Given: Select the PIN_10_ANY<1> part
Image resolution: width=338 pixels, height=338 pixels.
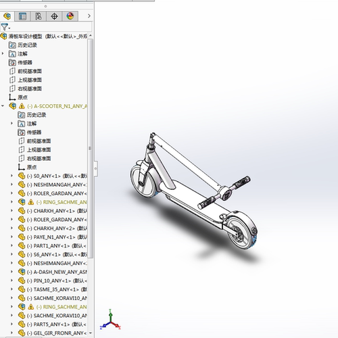Looking at the screenshot, I should (x=57, y=281).
